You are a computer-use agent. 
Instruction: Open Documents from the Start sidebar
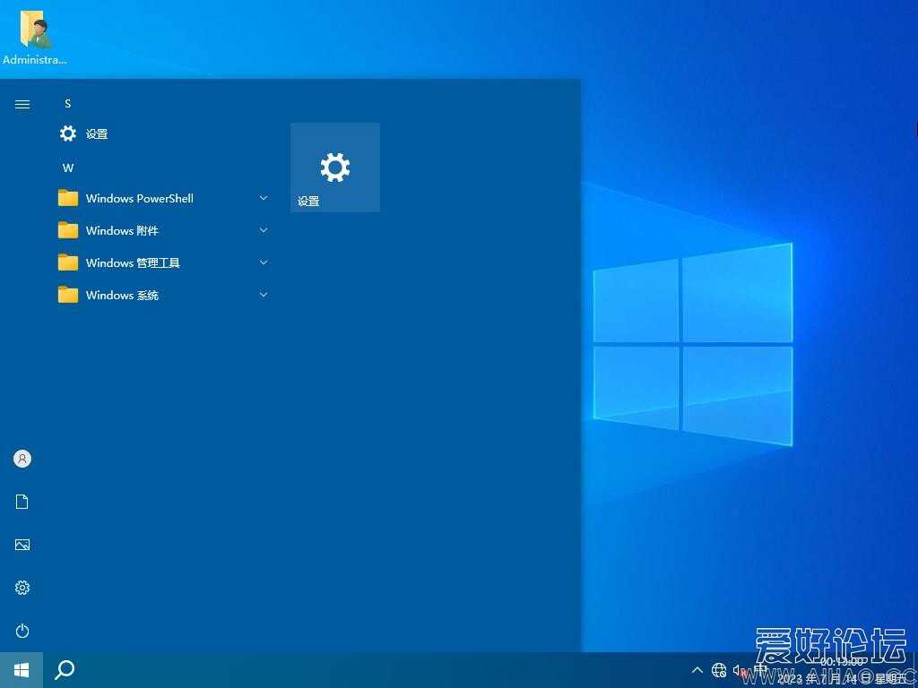22,502
